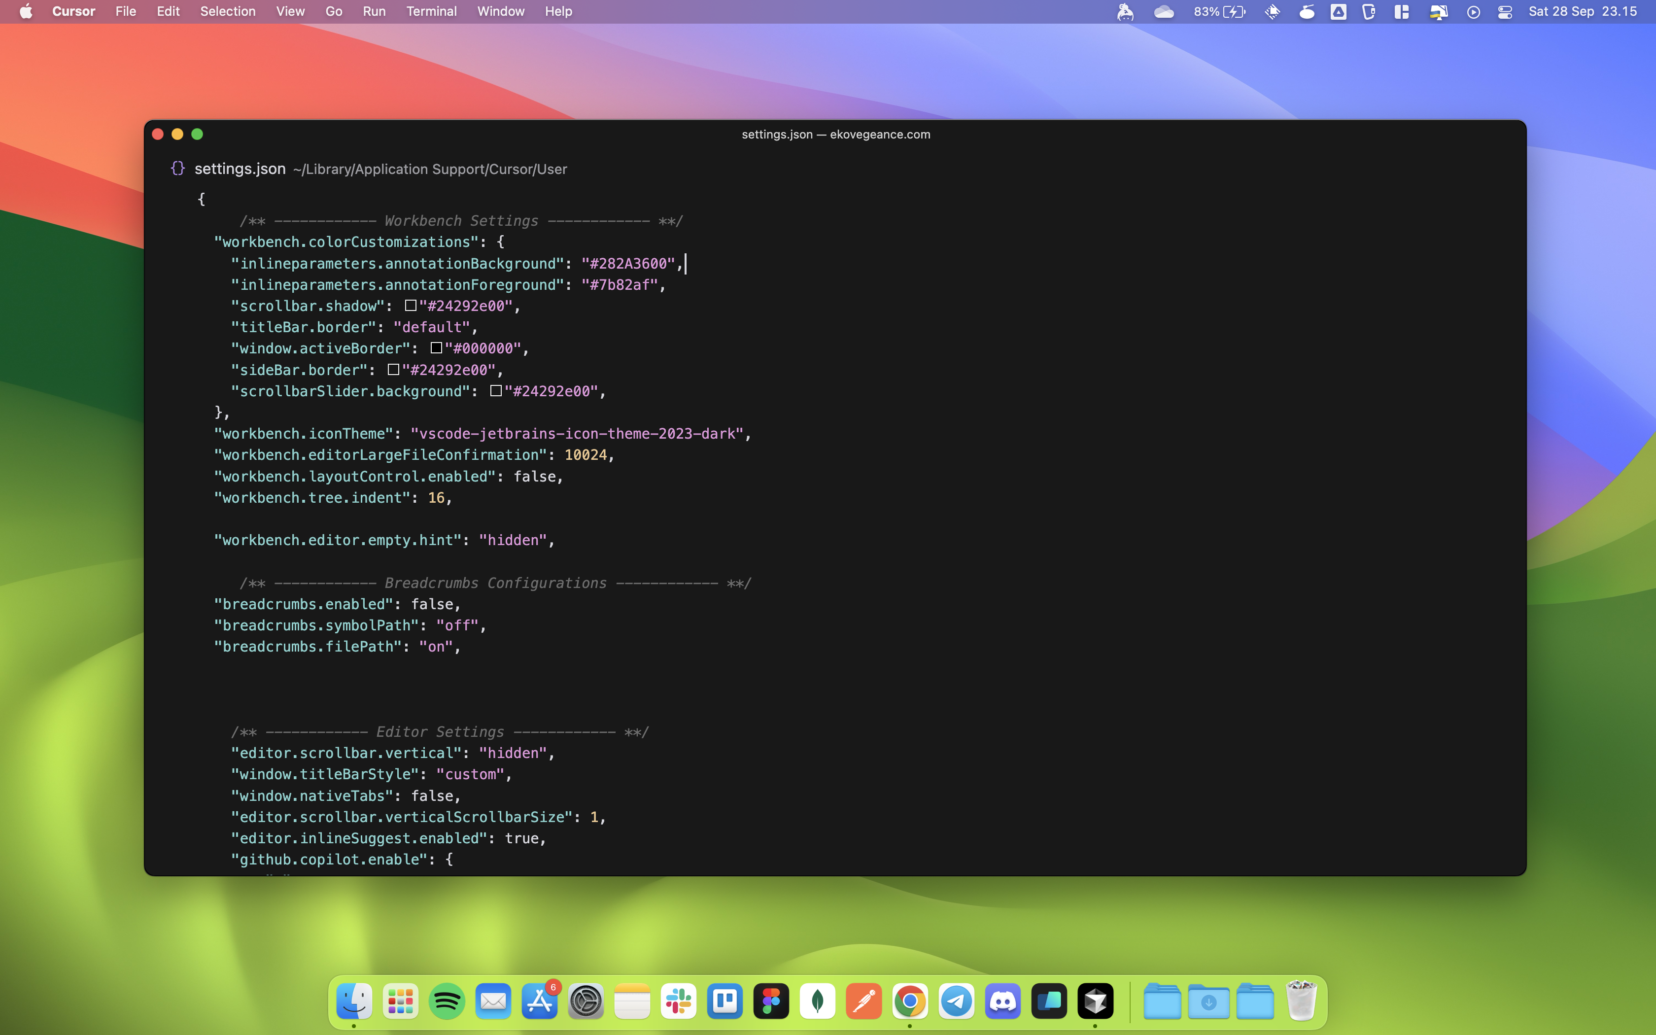The width and height of the screenshot is (1656, 1035).
Task: Click the scrollbarSlider.background color swatch
Action: tap(496, 391)
